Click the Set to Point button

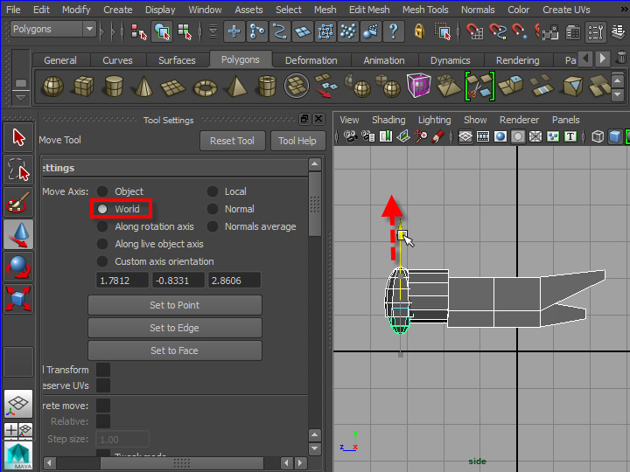tap(175, 305)
